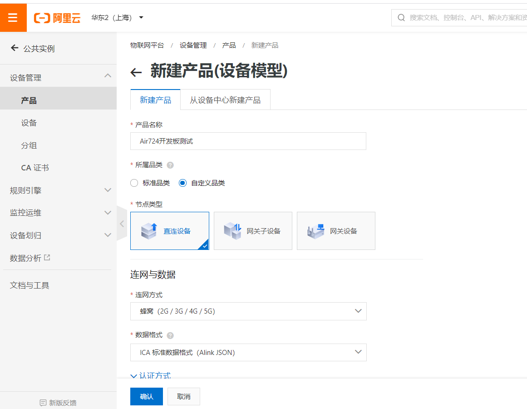Image resolution: width=527 pixels, height=409 pixels.
Task: Open the 数据格式 dropdown
Action: pyautogui.click(x=248, y=352)
